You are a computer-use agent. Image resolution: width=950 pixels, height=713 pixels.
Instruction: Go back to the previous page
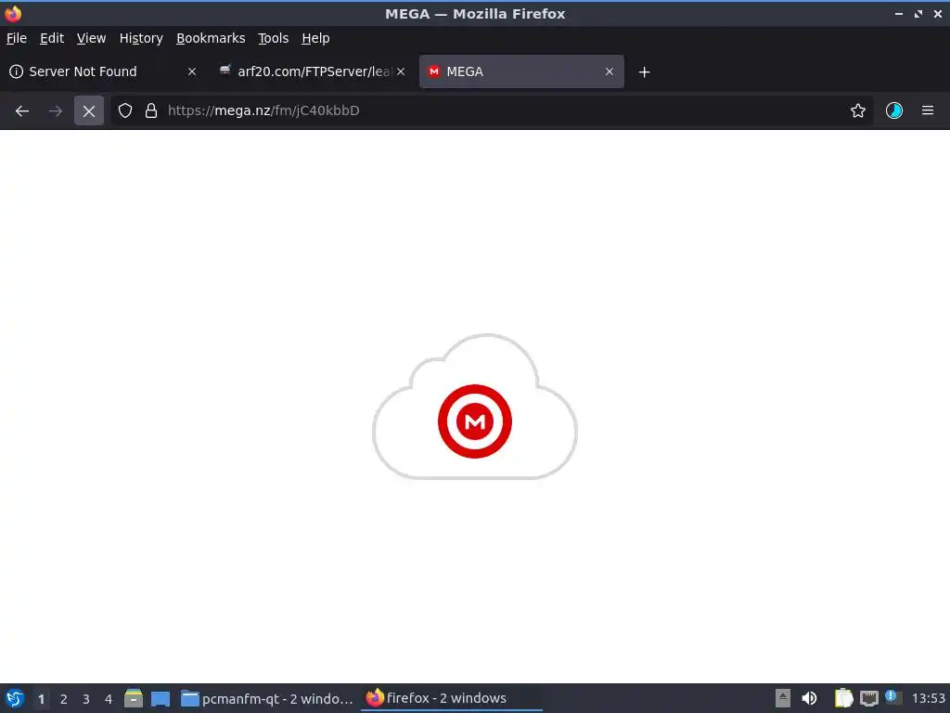[22, 111]
